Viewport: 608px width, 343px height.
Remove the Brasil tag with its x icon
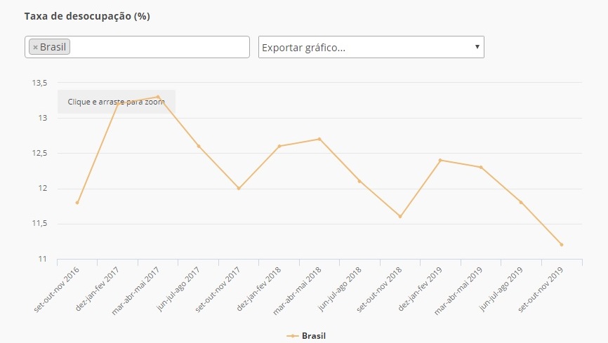click(x=35, y=48)
